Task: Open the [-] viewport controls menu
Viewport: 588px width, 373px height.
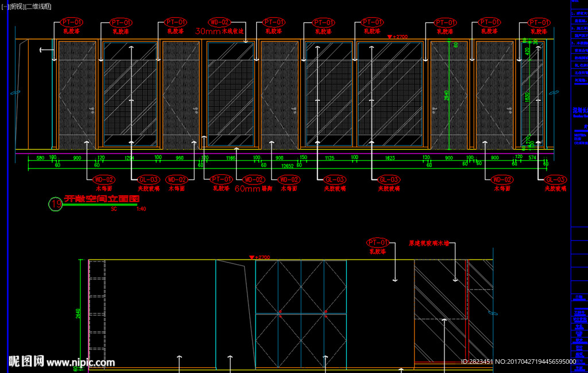Action: pyautogui.click(x=5, y=6)
